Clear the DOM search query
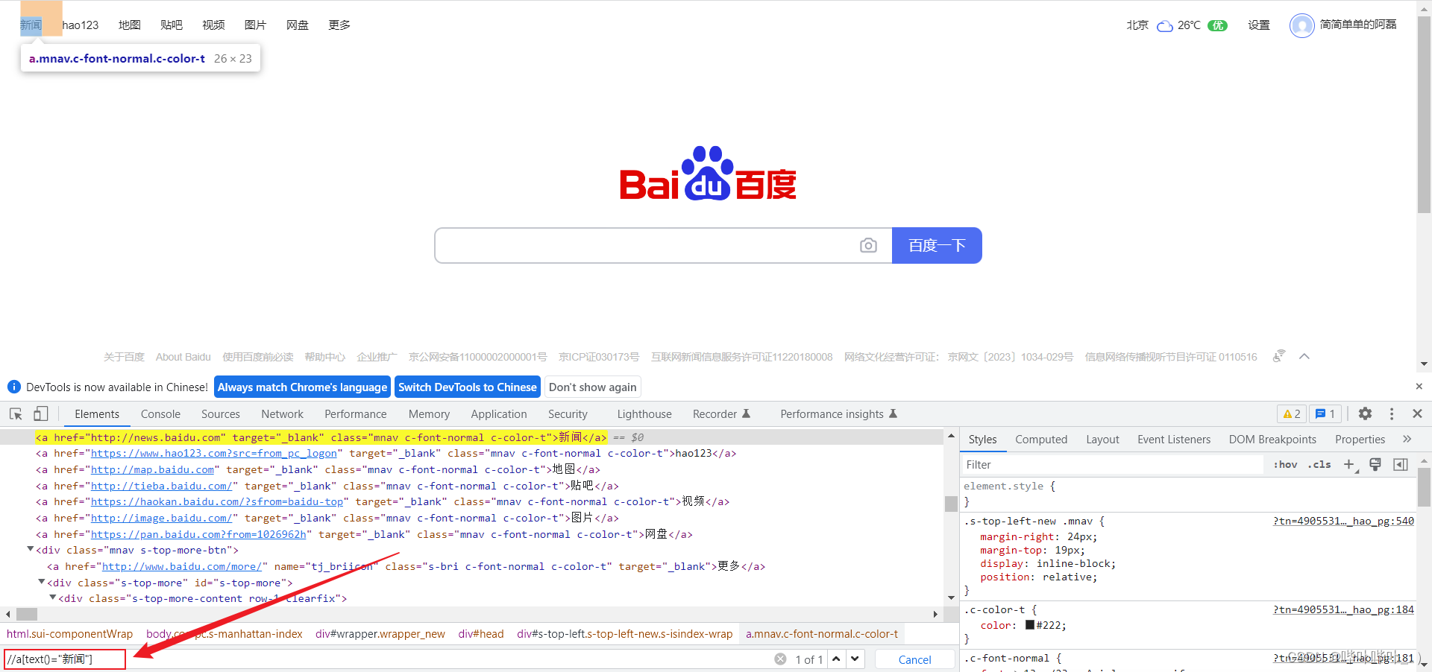 tap(780, 659)
